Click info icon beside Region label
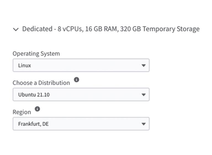Screen dimensions: 212x155 [38, 109]
